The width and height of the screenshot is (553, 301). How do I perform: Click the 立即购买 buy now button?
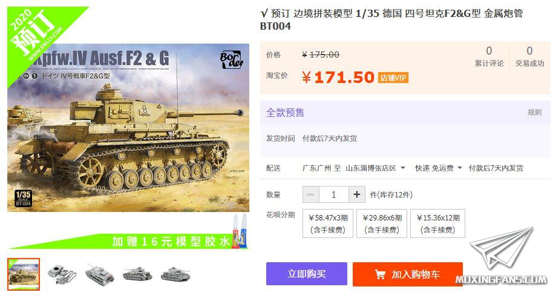tap(307, 274)
